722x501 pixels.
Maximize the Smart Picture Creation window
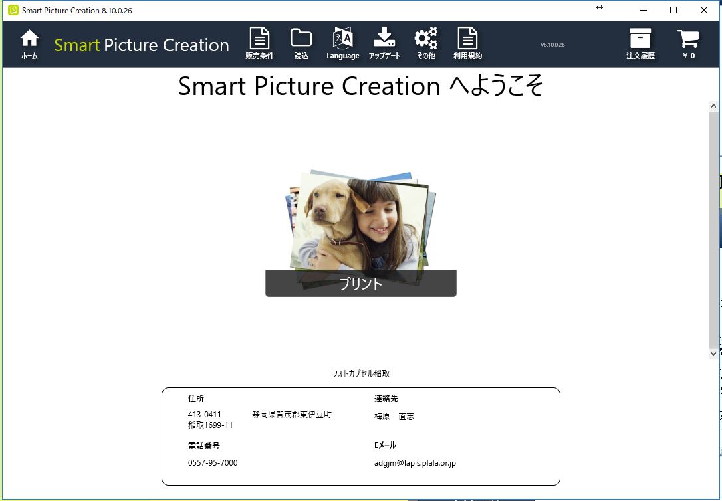point(673,10)
